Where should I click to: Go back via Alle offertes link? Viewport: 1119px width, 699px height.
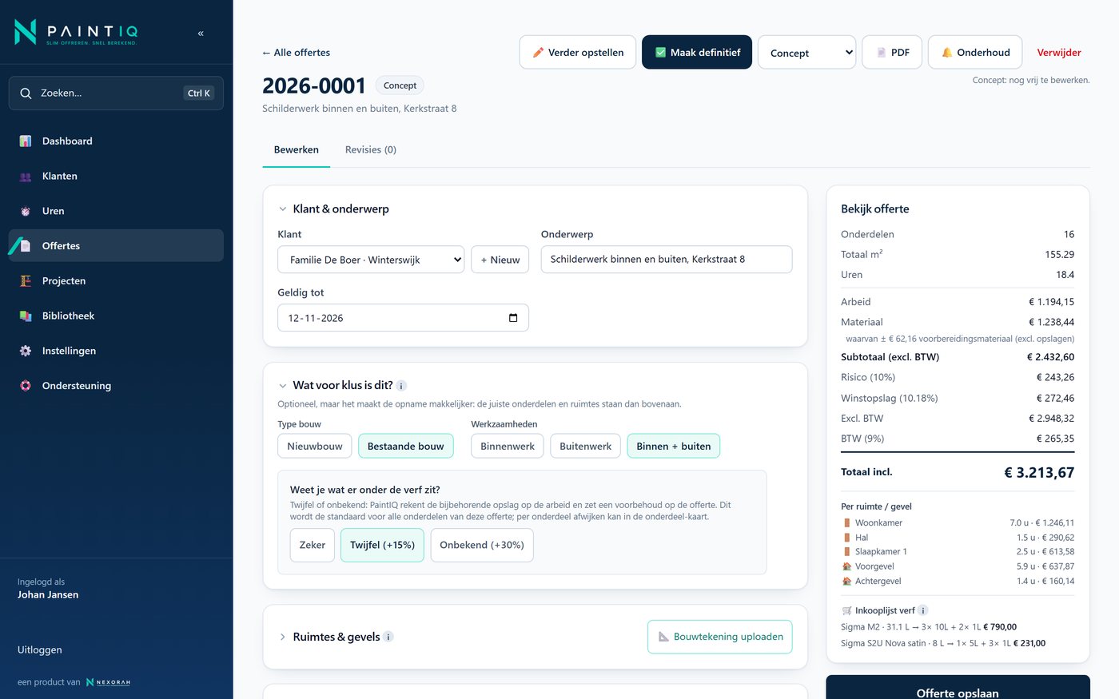296,53
